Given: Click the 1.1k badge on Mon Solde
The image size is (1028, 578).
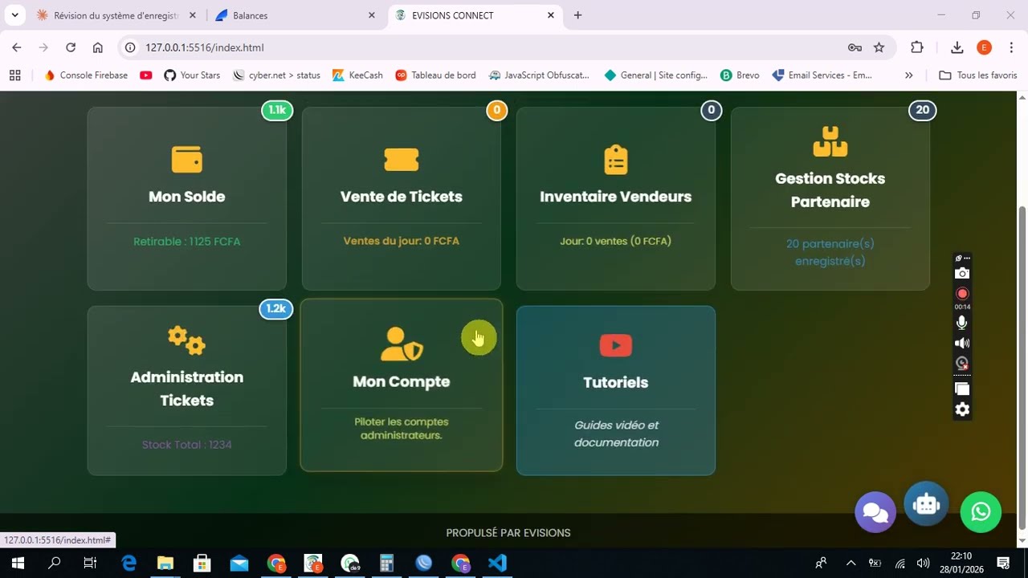Looking at the screenshot, I should tap(277, 110).
